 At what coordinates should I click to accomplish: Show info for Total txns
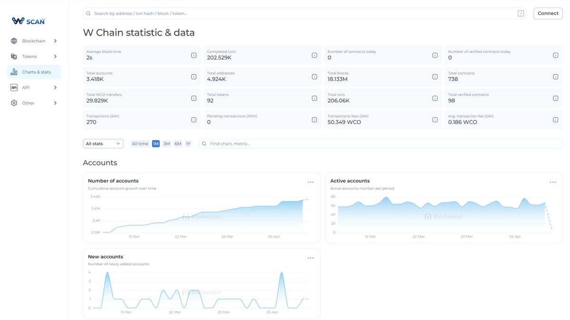[x=435, y=98]
